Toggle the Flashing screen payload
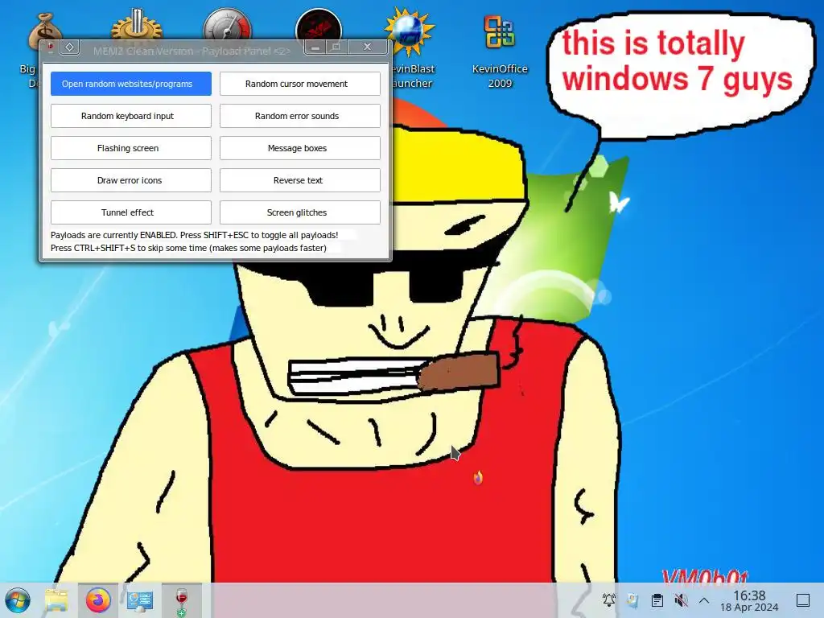Screen dimensions: 824x618 pos(131,148)
